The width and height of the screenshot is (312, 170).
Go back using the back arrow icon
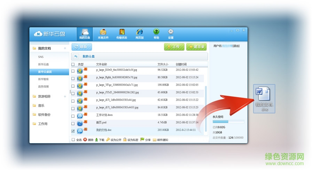[76, 57]
